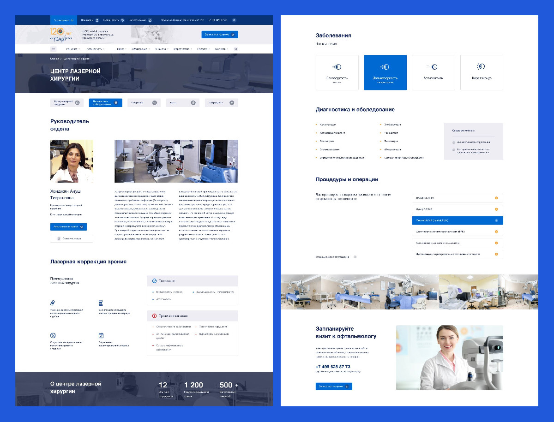Open the Кератоконус disease card
The image size is (554, 422).
[x=482, y=72]
